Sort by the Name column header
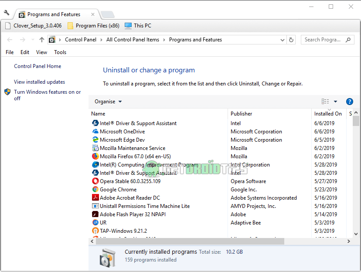The image size is (361, 272). [x=159, y=114]
